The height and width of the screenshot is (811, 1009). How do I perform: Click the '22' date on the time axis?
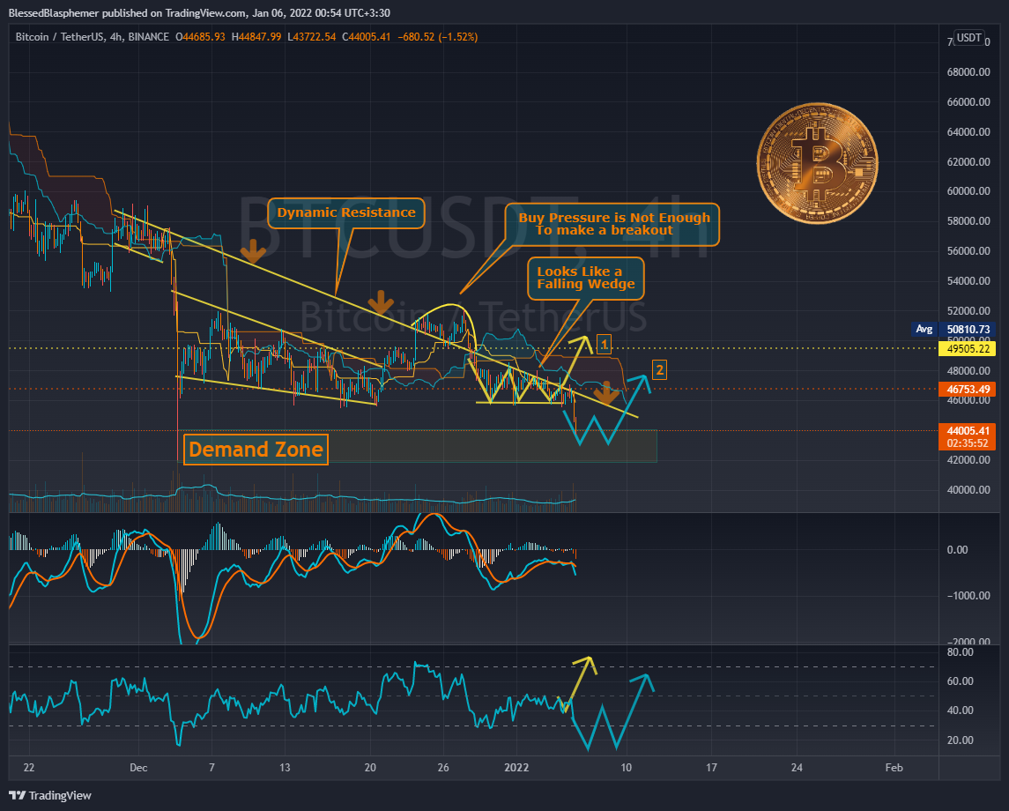point(28,767)
